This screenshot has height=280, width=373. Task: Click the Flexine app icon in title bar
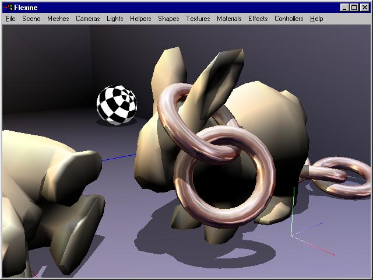8,8
